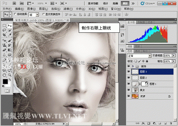The height and width of the screenshot is (126, 178).
Task: Select the Spot Healing Brush tool
Action: coord(4,40)
